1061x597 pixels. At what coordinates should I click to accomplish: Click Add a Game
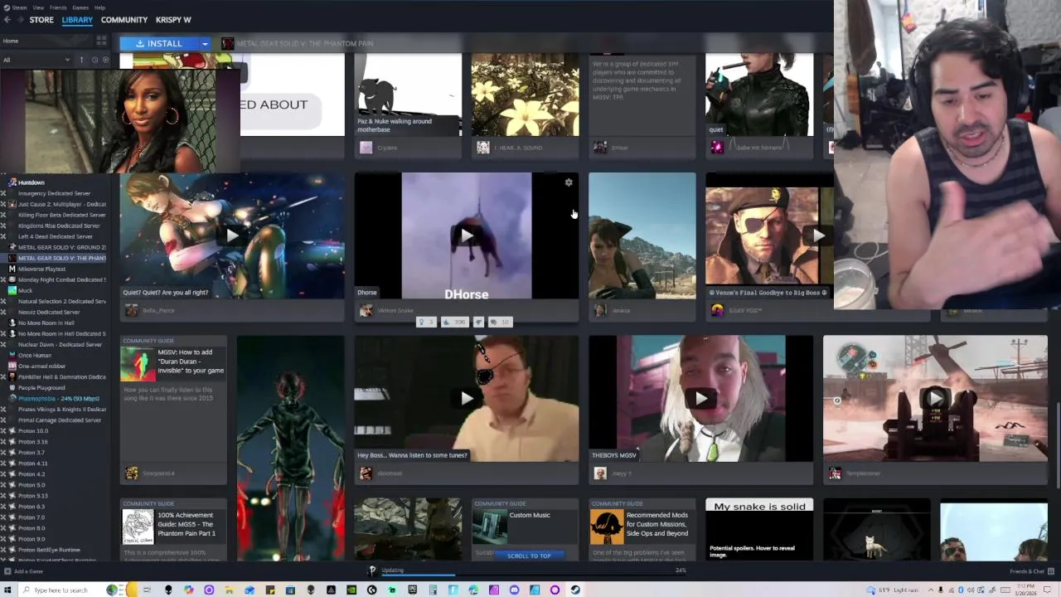click(24, 571)
